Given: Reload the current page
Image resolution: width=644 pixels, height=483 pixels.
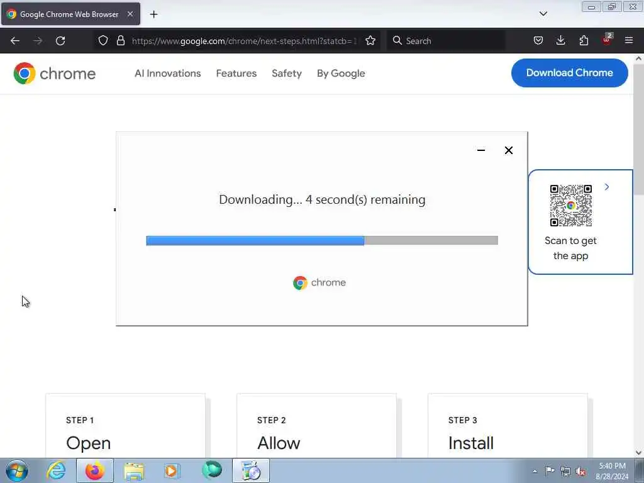Looking at the screenshot, I should click(x=60, y=41).
